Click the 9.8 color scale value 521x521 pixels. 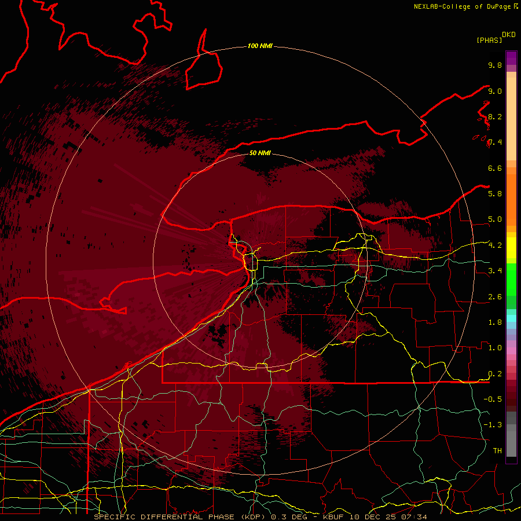[495, 65]
